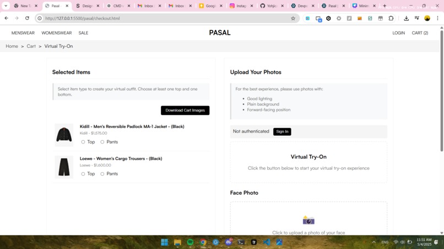Viewport: 444px width, 249px height.
Task: Open Wi-Fi network settings in tray
Action: 396,242
